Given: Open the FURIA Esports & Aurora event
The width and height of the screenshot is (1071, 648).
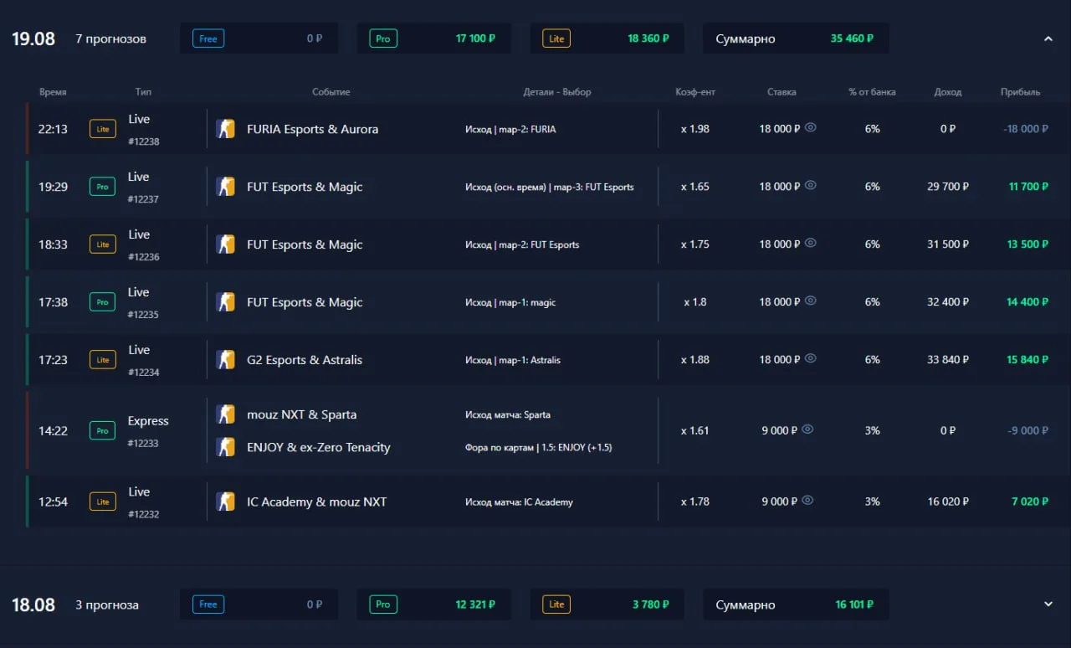Looking at the screenshot, I should (x=313, y=129).
